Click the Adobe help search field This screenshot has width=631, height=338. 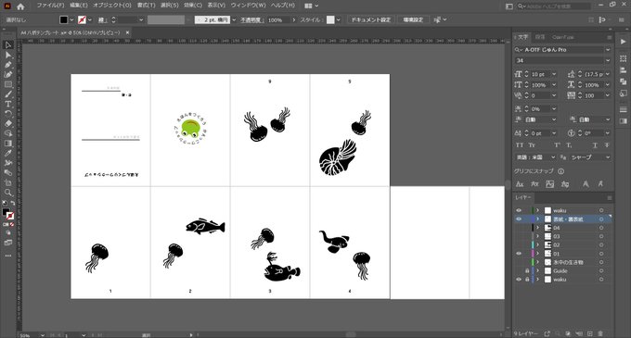[554, 6]
